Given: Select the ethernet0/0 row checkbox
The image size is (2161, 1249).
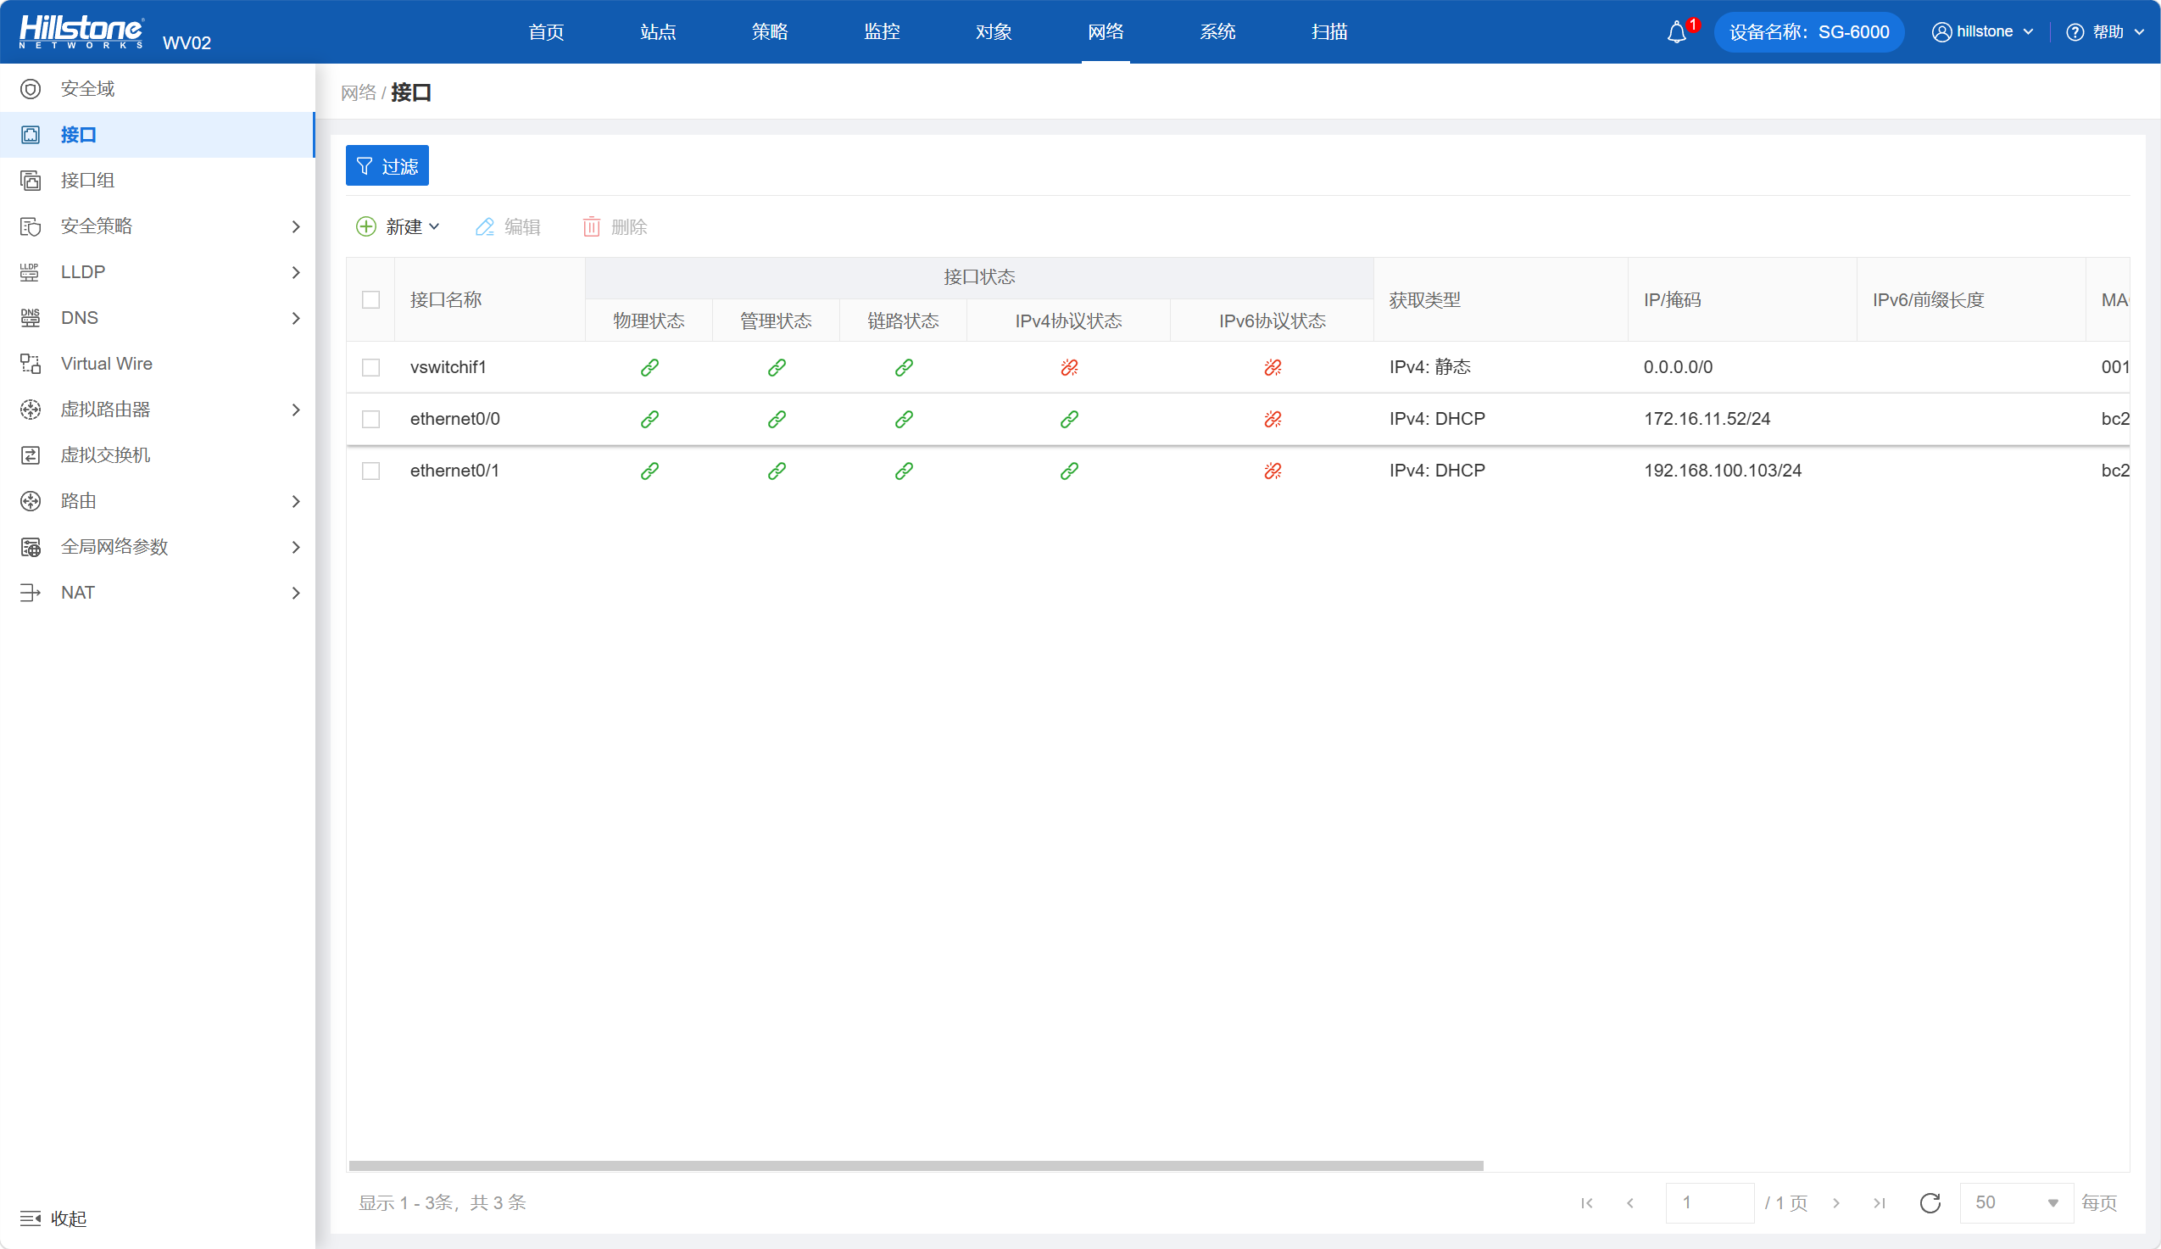Looking at the screenshot, I should 370,419.
